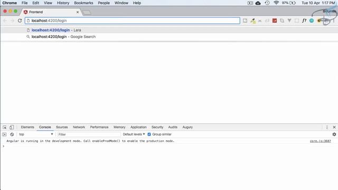Screen dimensions: 338x190
Task: Switch to the Memory tab
Action: click(x=119, y=127)
